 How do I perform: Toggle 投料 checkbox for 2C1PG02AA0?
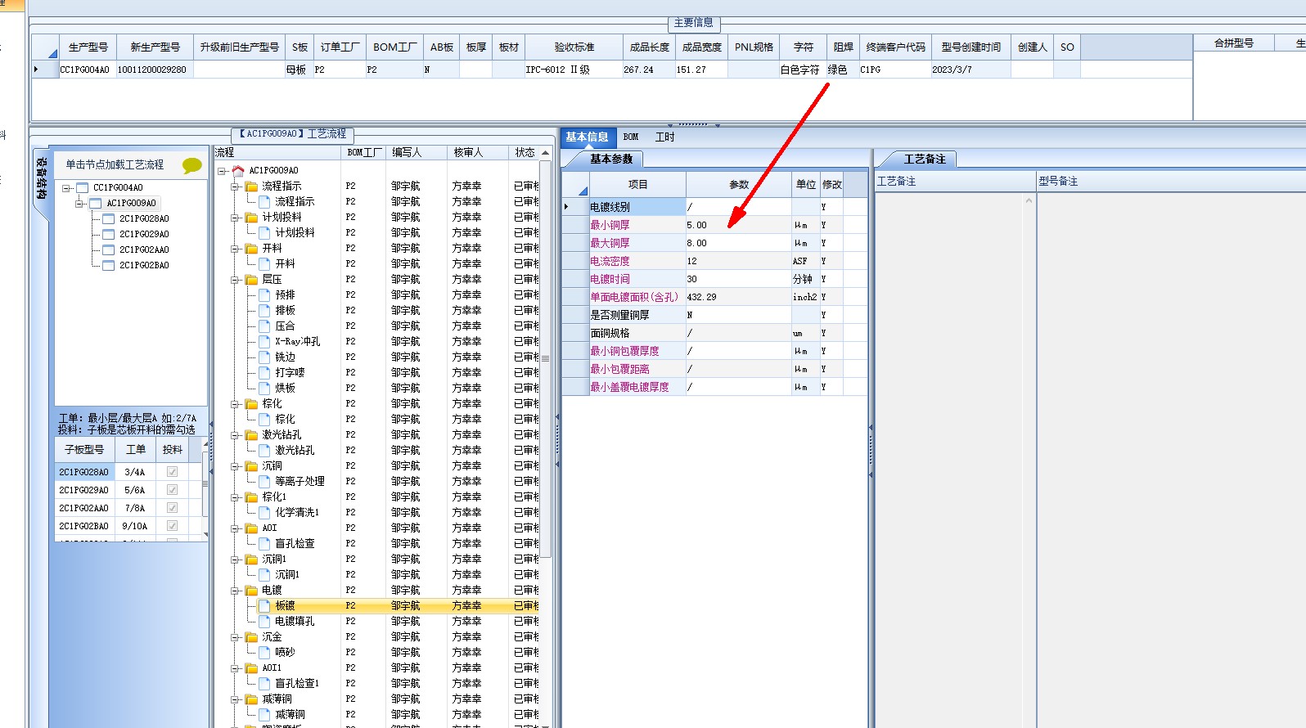[172, 508]
